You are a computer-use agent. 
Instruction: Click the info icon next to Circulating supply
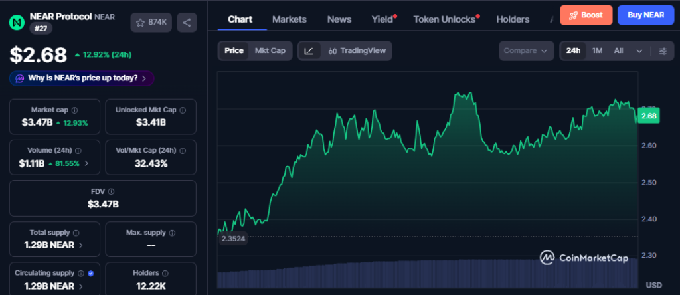pos(80,273)
